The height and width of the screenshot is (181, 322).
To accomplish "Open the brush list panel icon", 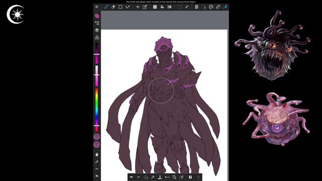I will click(97, 23).
